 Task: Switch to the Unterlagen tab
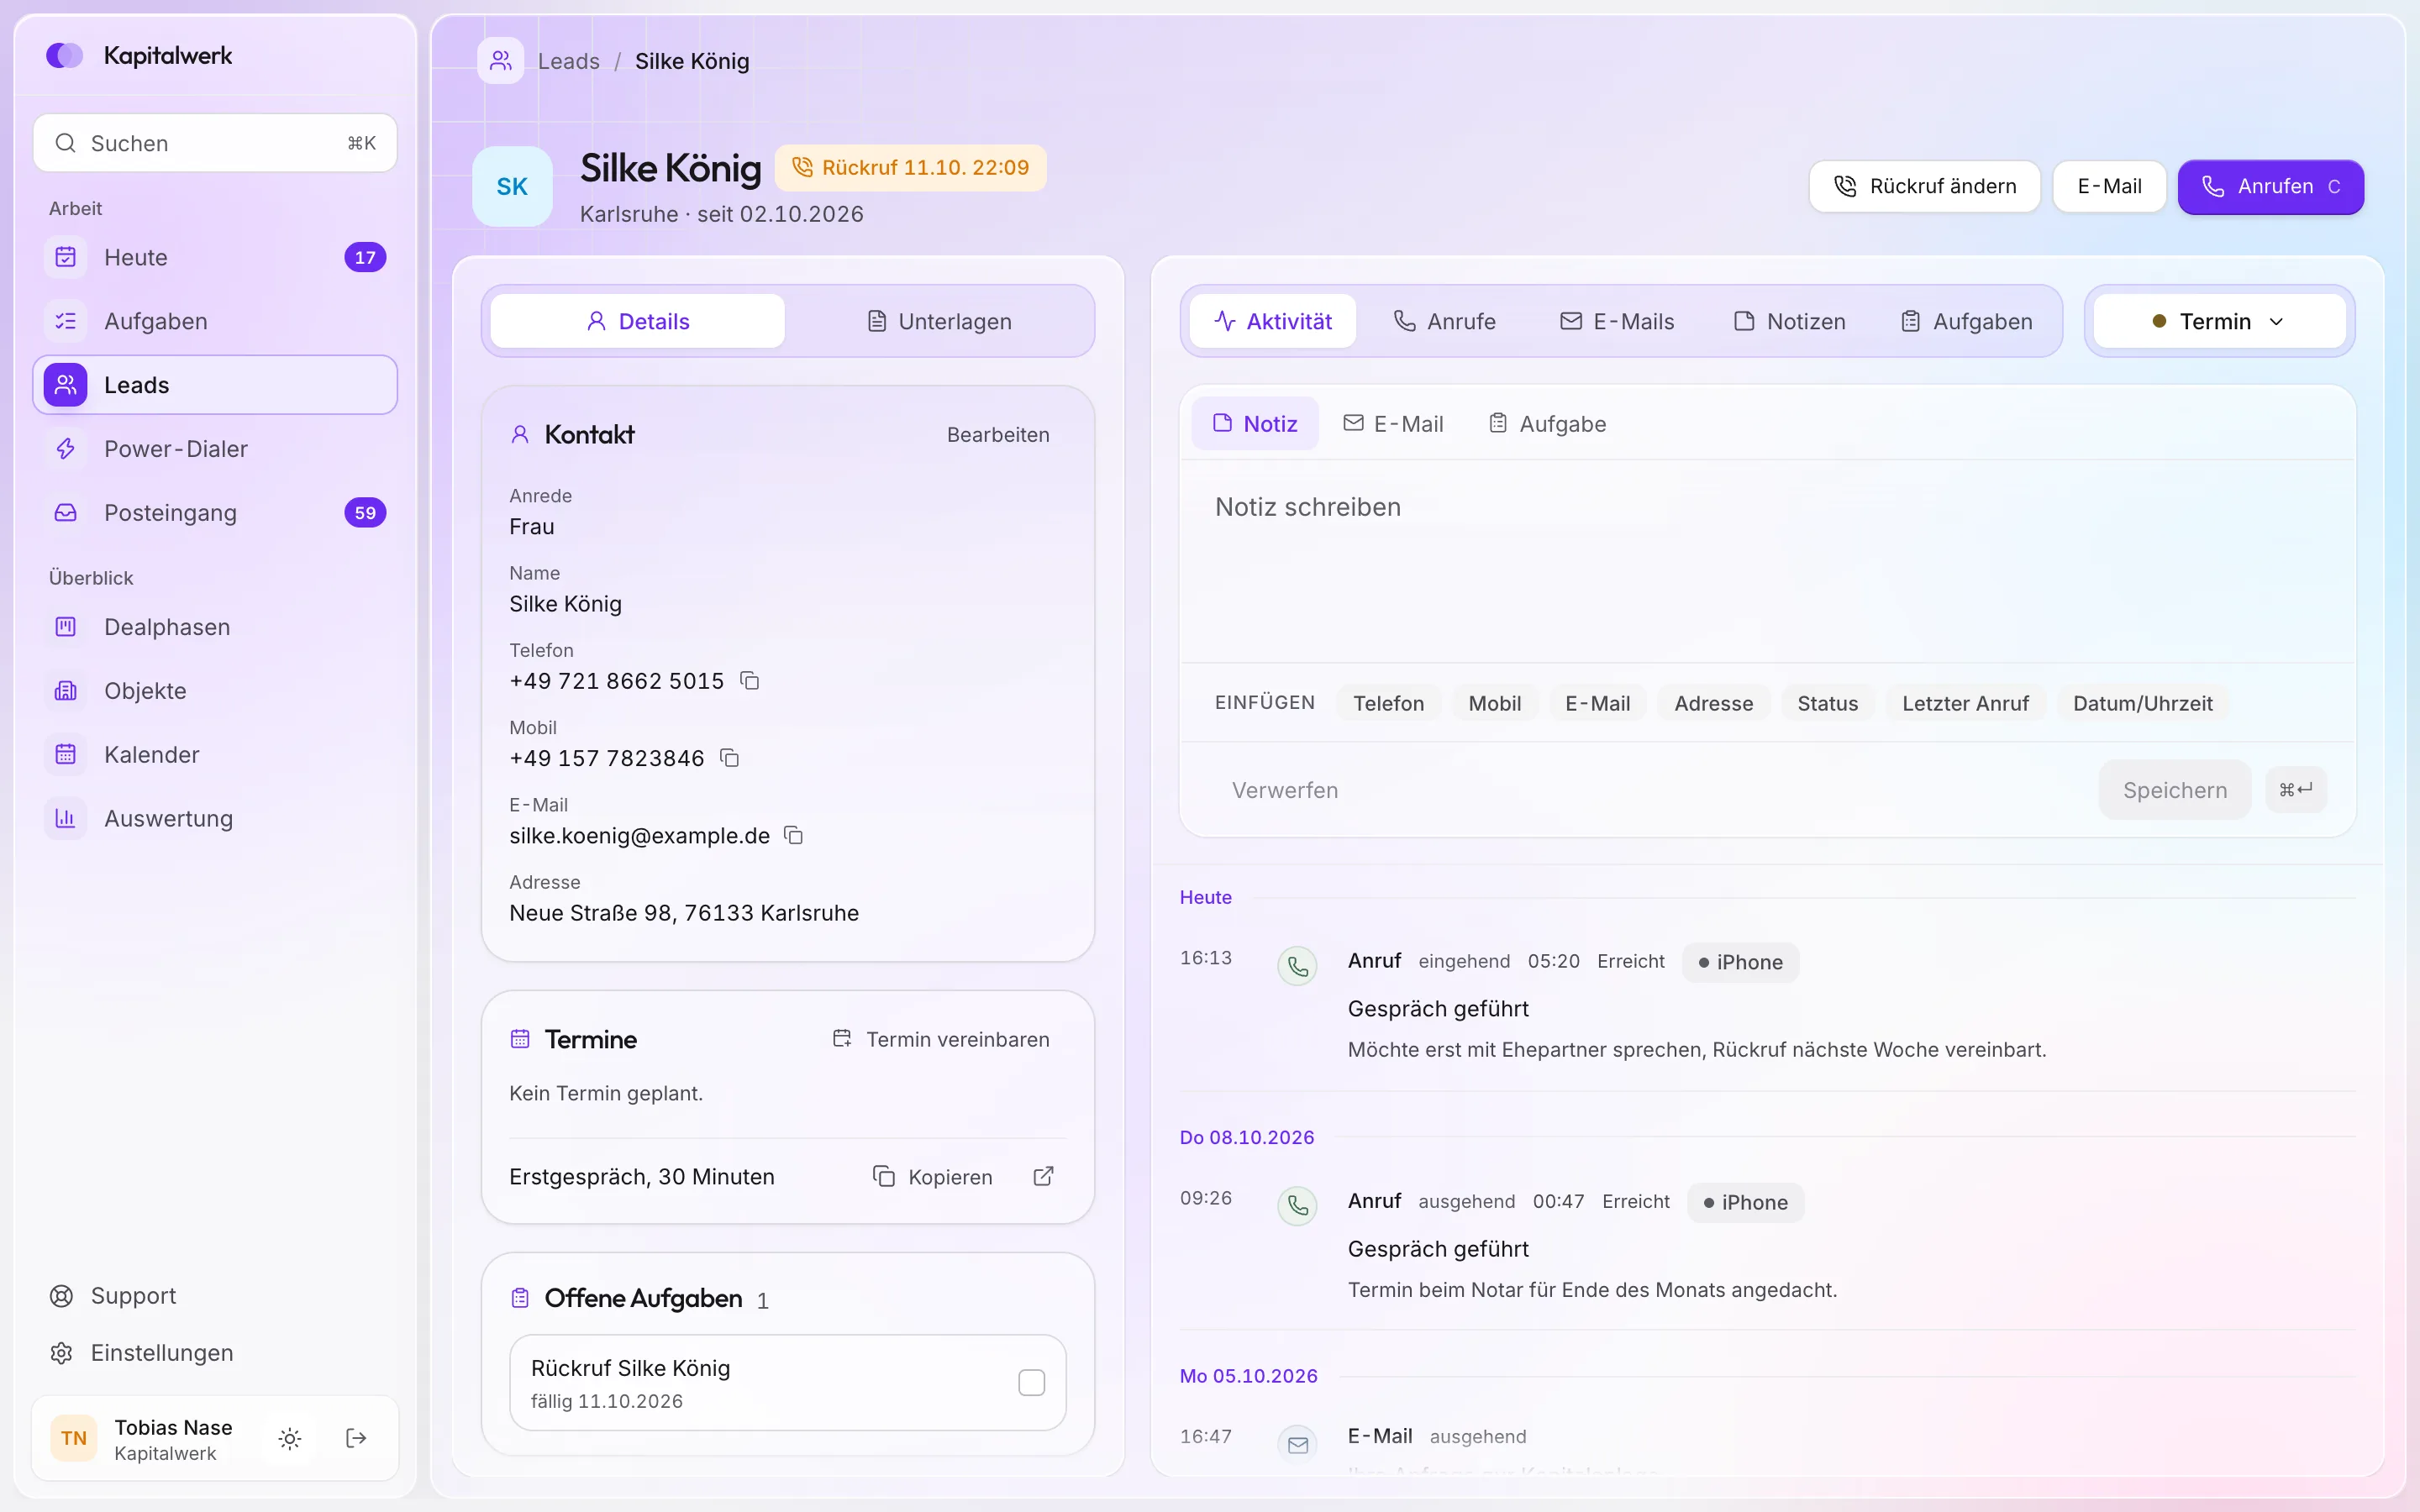click(x=938, y=321)
